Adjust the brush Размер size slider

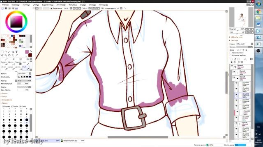tap(25, 80)
